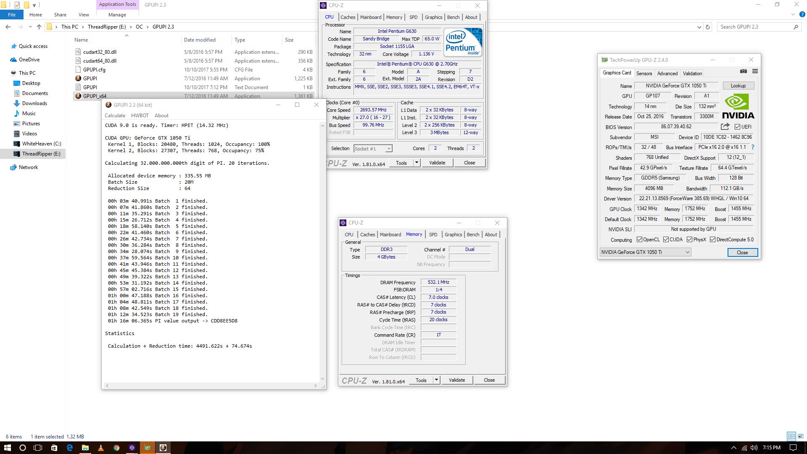
Task: Click the GPUPI horizontal scrollbar
Action: click(211, 385)
